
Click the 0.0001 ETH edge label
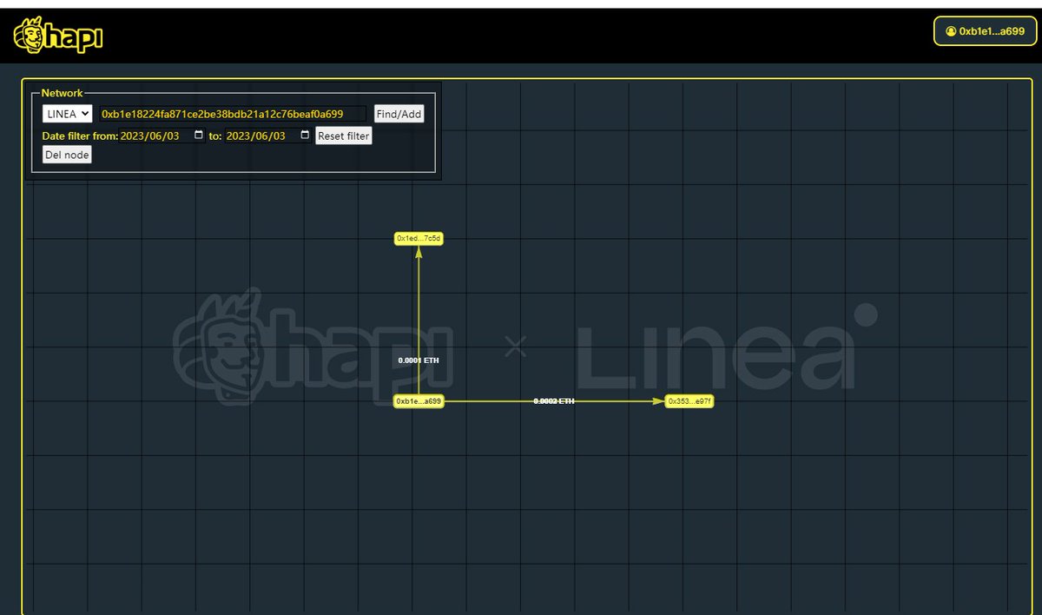point(419,360)
